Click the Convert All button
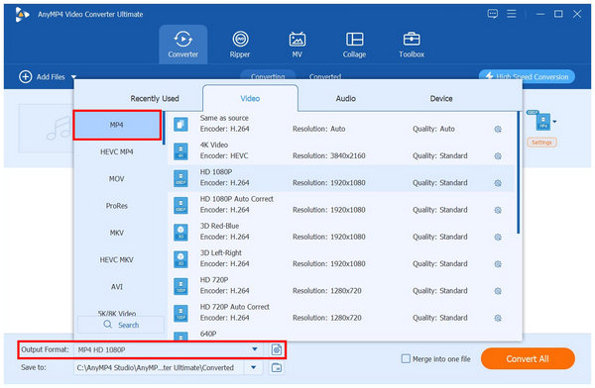This screenshot has width=595, height=388. click(528, 358)
